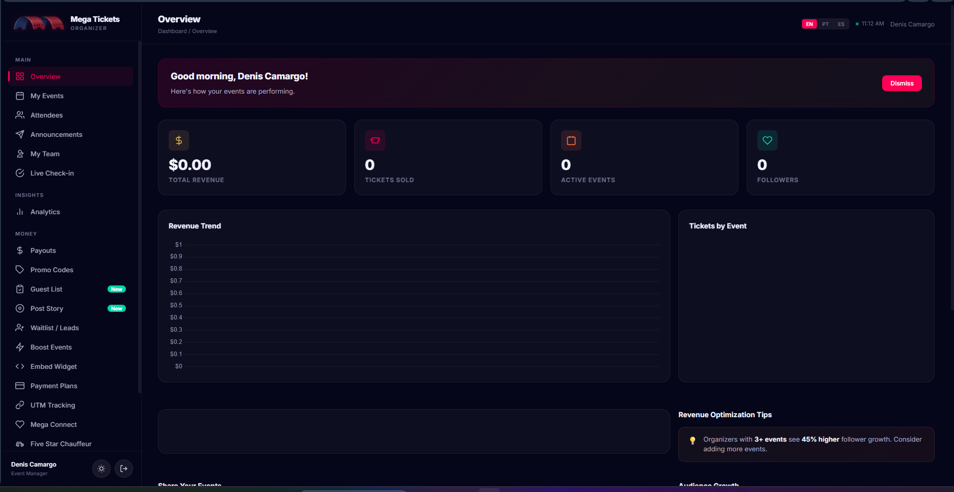Click Denis Camargo name in the top header
The image size is (954, 492).
coord(912,24)
